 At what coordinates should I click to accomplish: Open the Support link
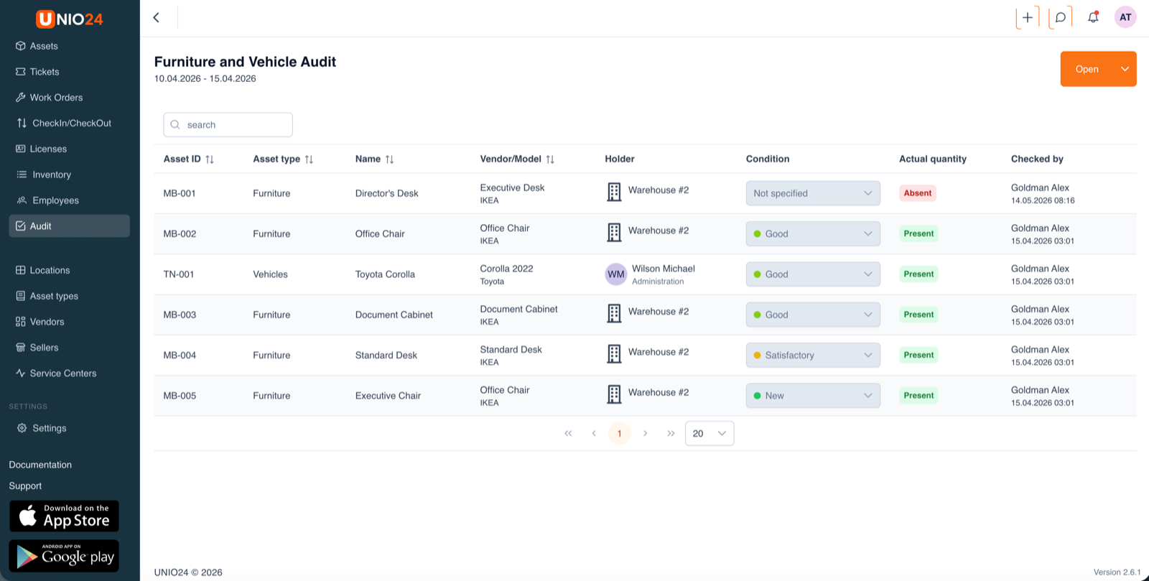[25, 486]
